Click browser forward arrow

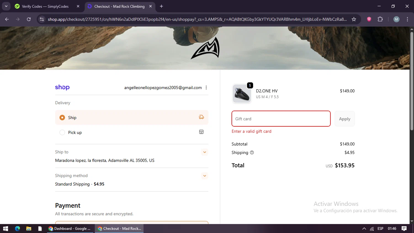(18, 19)
